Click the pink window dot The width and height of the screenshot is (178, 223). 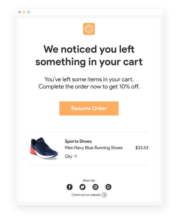click(20, 12)
